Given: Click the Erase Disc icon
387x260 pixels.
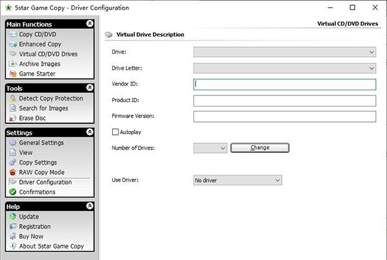Looking at the screenshot, I should (x=13, y=118).
